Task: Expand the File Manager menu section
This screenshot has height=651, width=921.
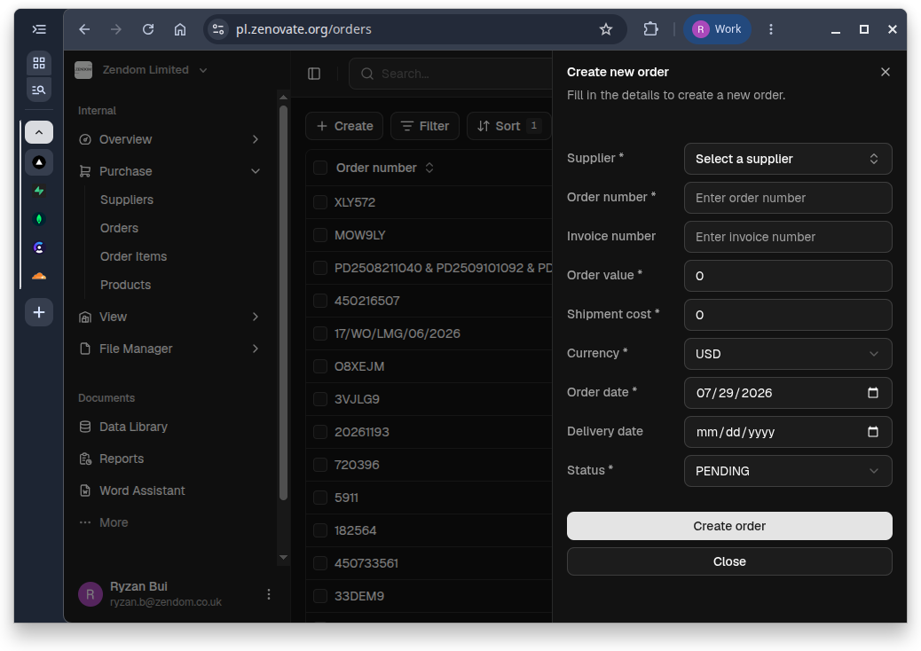Action: 169,349
